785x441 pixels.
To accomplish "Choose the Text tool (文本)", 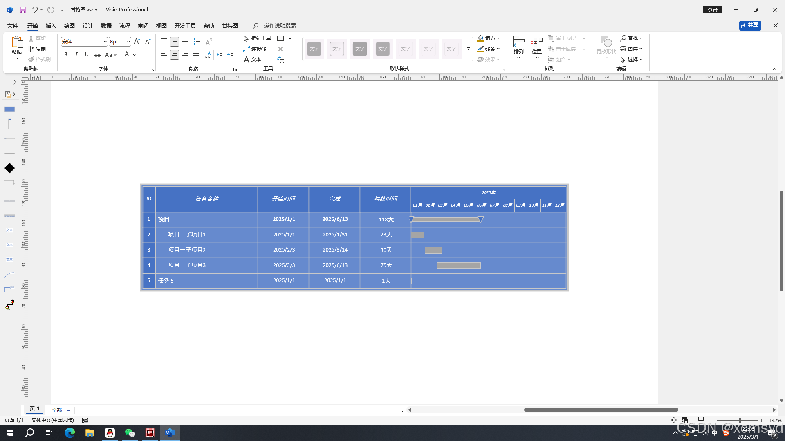I will (252, 60).
